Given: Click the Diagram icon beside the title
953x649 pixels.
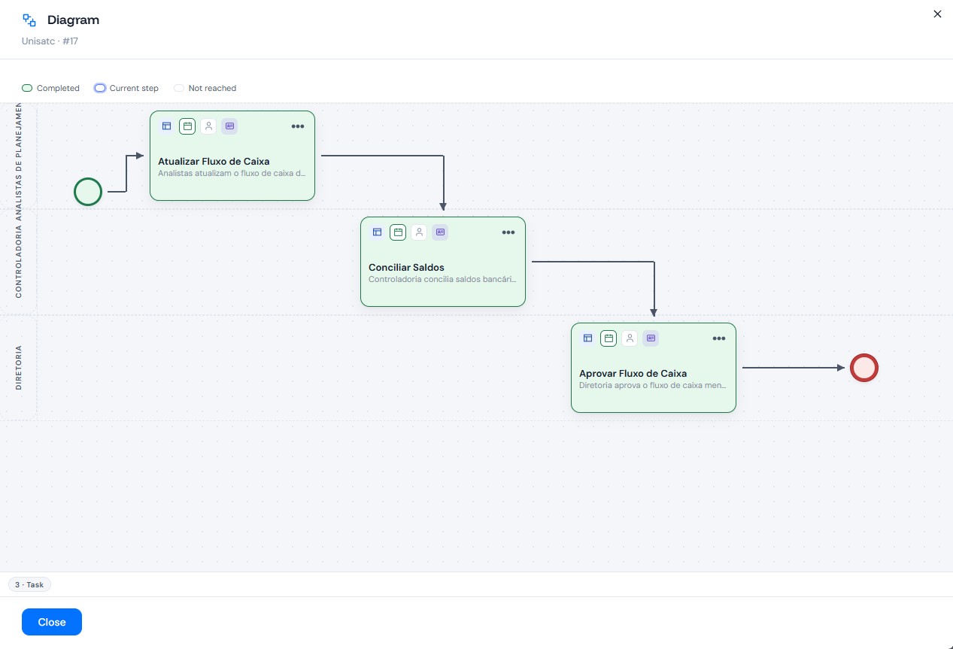Looking at the screenshot, I should click(x=29, y=20).
